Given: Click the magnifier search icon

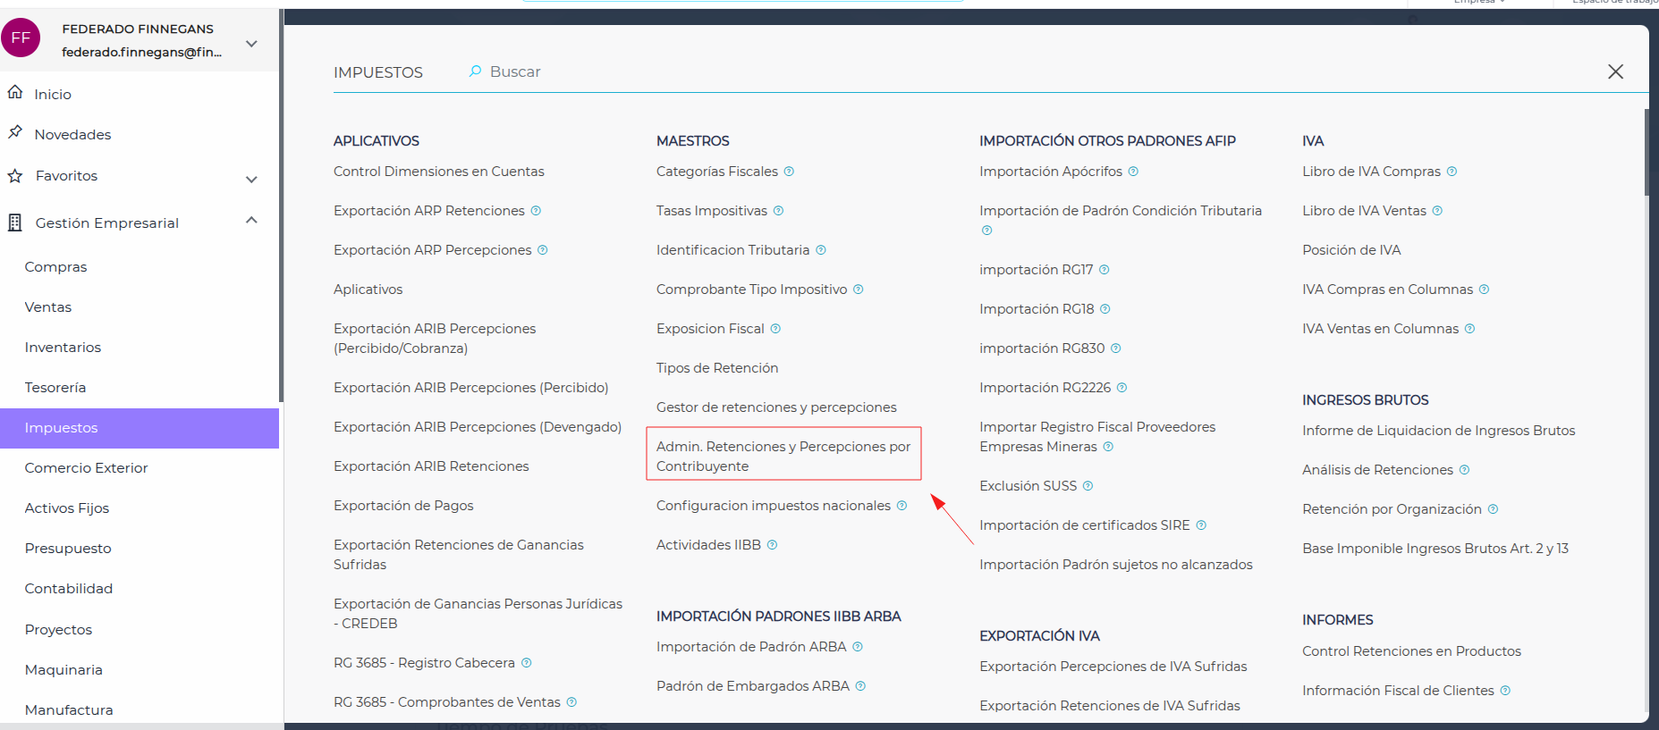Looking at the screenshot, I should (476, 71).
